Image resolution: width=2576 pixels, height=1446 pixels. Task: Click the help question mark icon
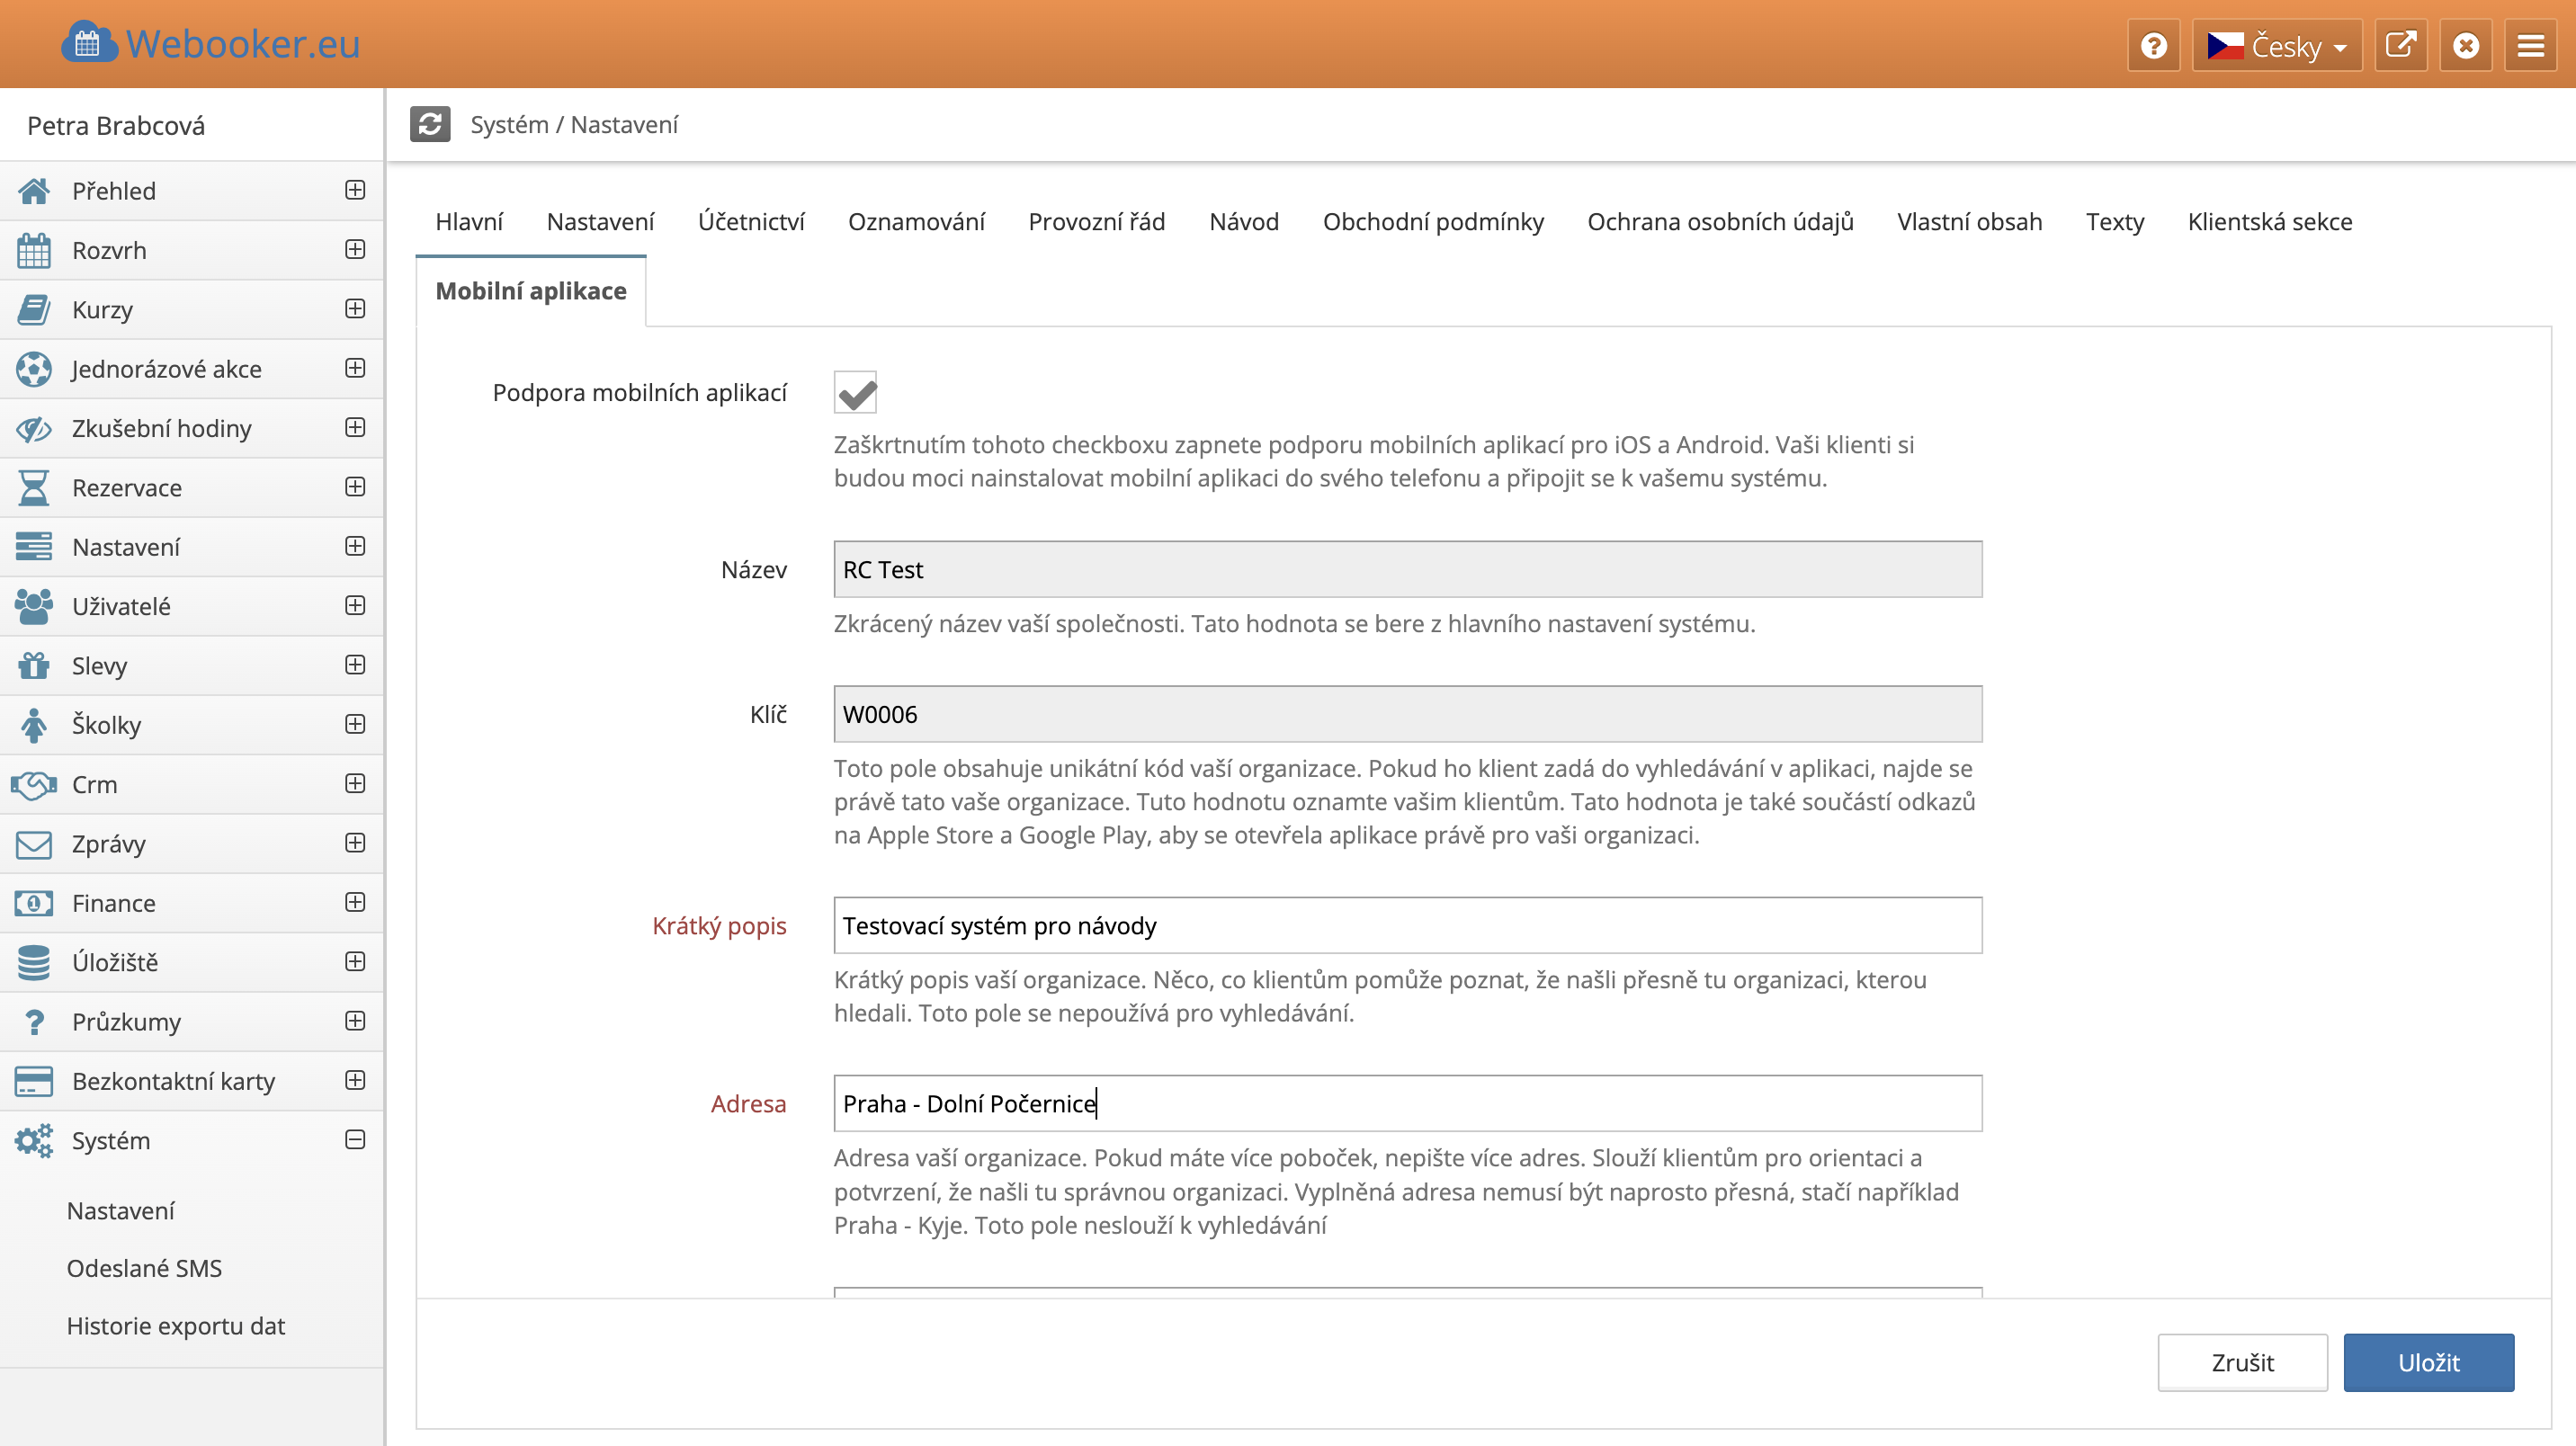pos(2153,45)
